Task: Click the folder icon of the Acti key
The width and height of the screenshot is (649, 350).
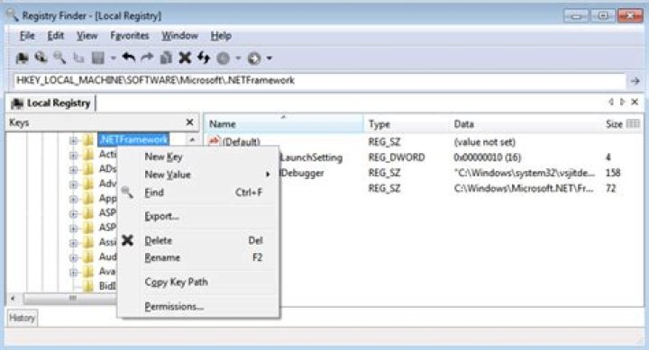Action: 87,155
